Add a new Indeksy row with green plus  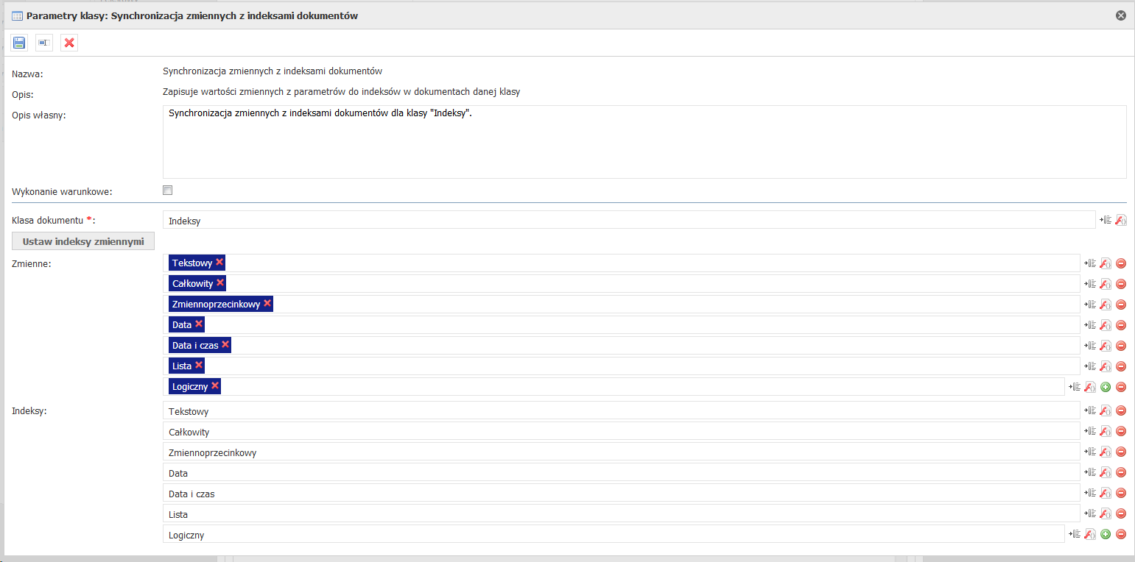[x=1106, y=535]
